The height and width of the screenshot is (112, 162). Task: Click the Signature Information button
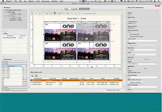(x=135, y=82)
